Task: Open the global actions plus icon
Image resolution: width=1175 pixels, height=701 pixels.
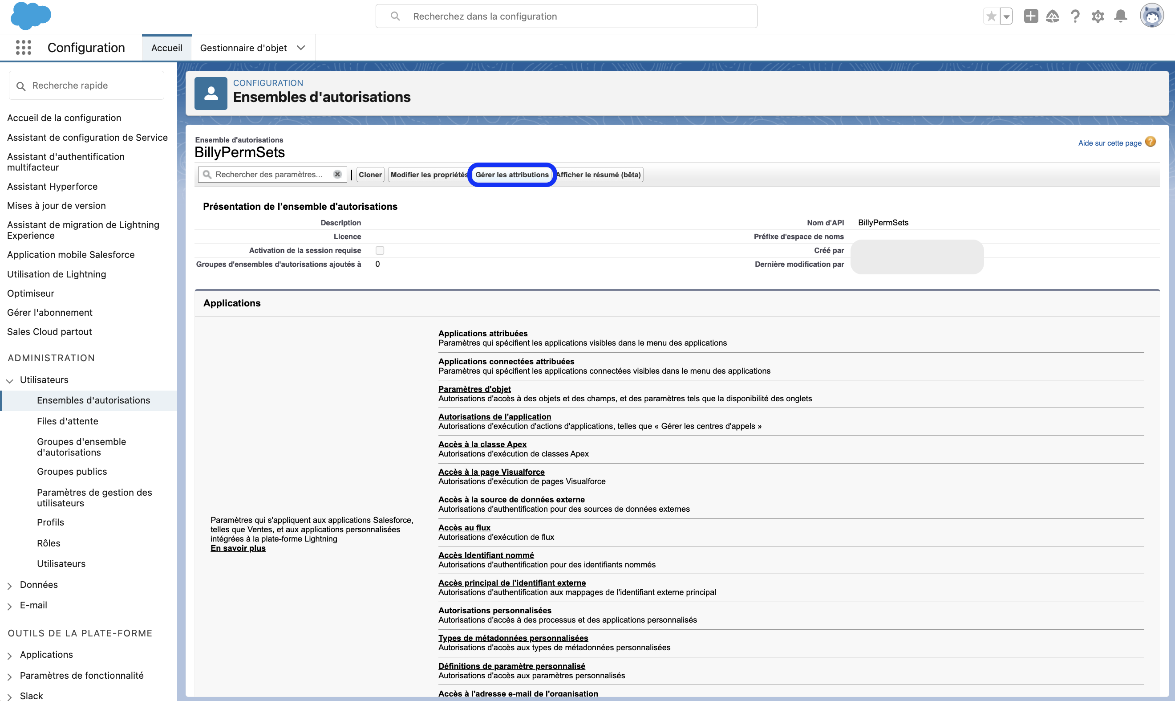Action: (x=1030, y=16)
